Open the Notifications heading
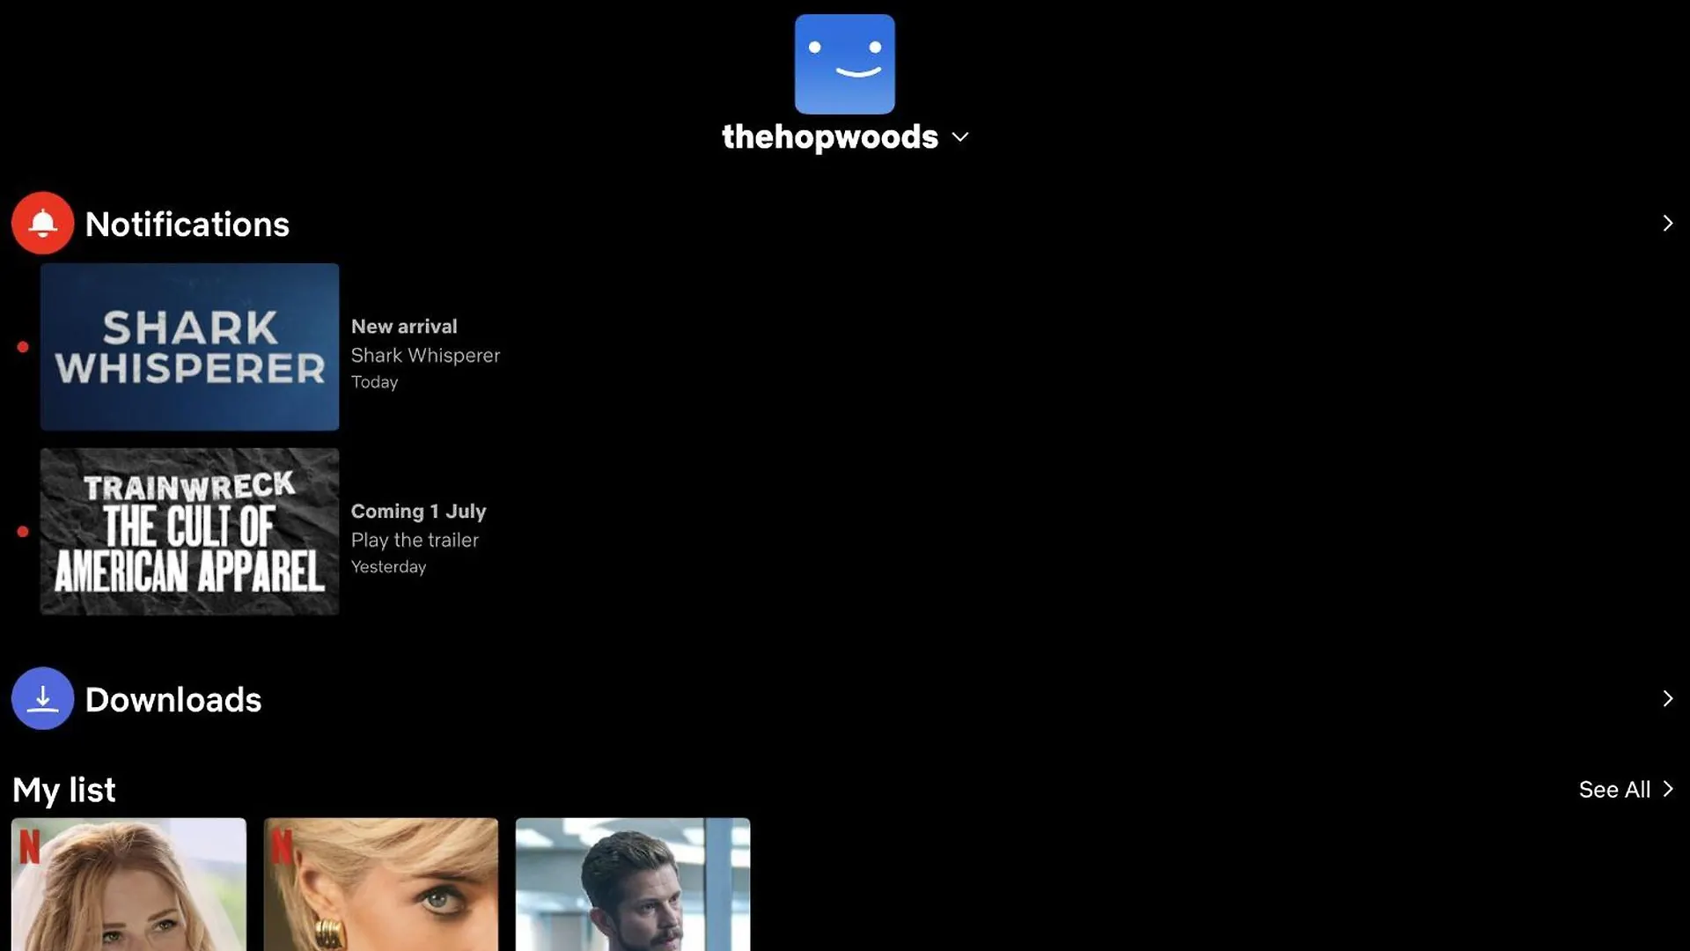The height and width of the screenshot is (951, 1690). pos(187,224)
